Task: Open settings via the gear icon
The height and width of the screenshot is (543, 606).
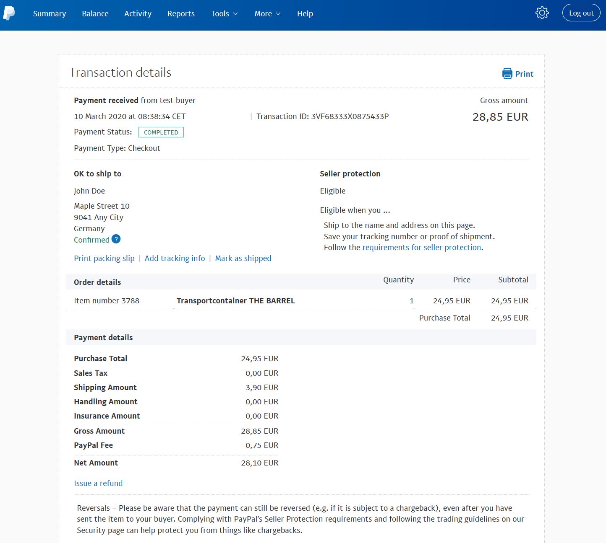Action: click(542, 13)
